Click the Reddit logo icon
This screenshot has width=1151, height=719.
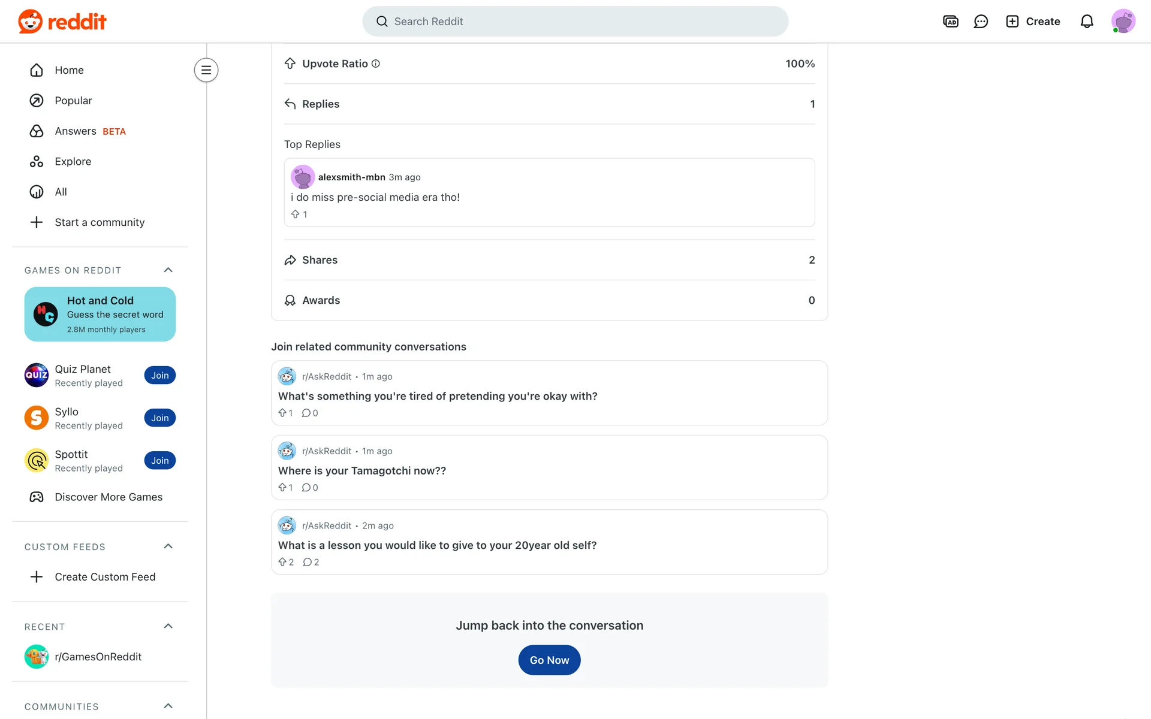30,22
